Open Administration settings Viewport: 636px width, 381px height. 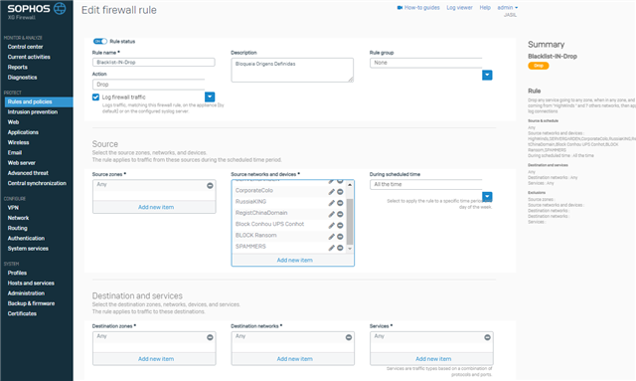[x=26, y=293]
